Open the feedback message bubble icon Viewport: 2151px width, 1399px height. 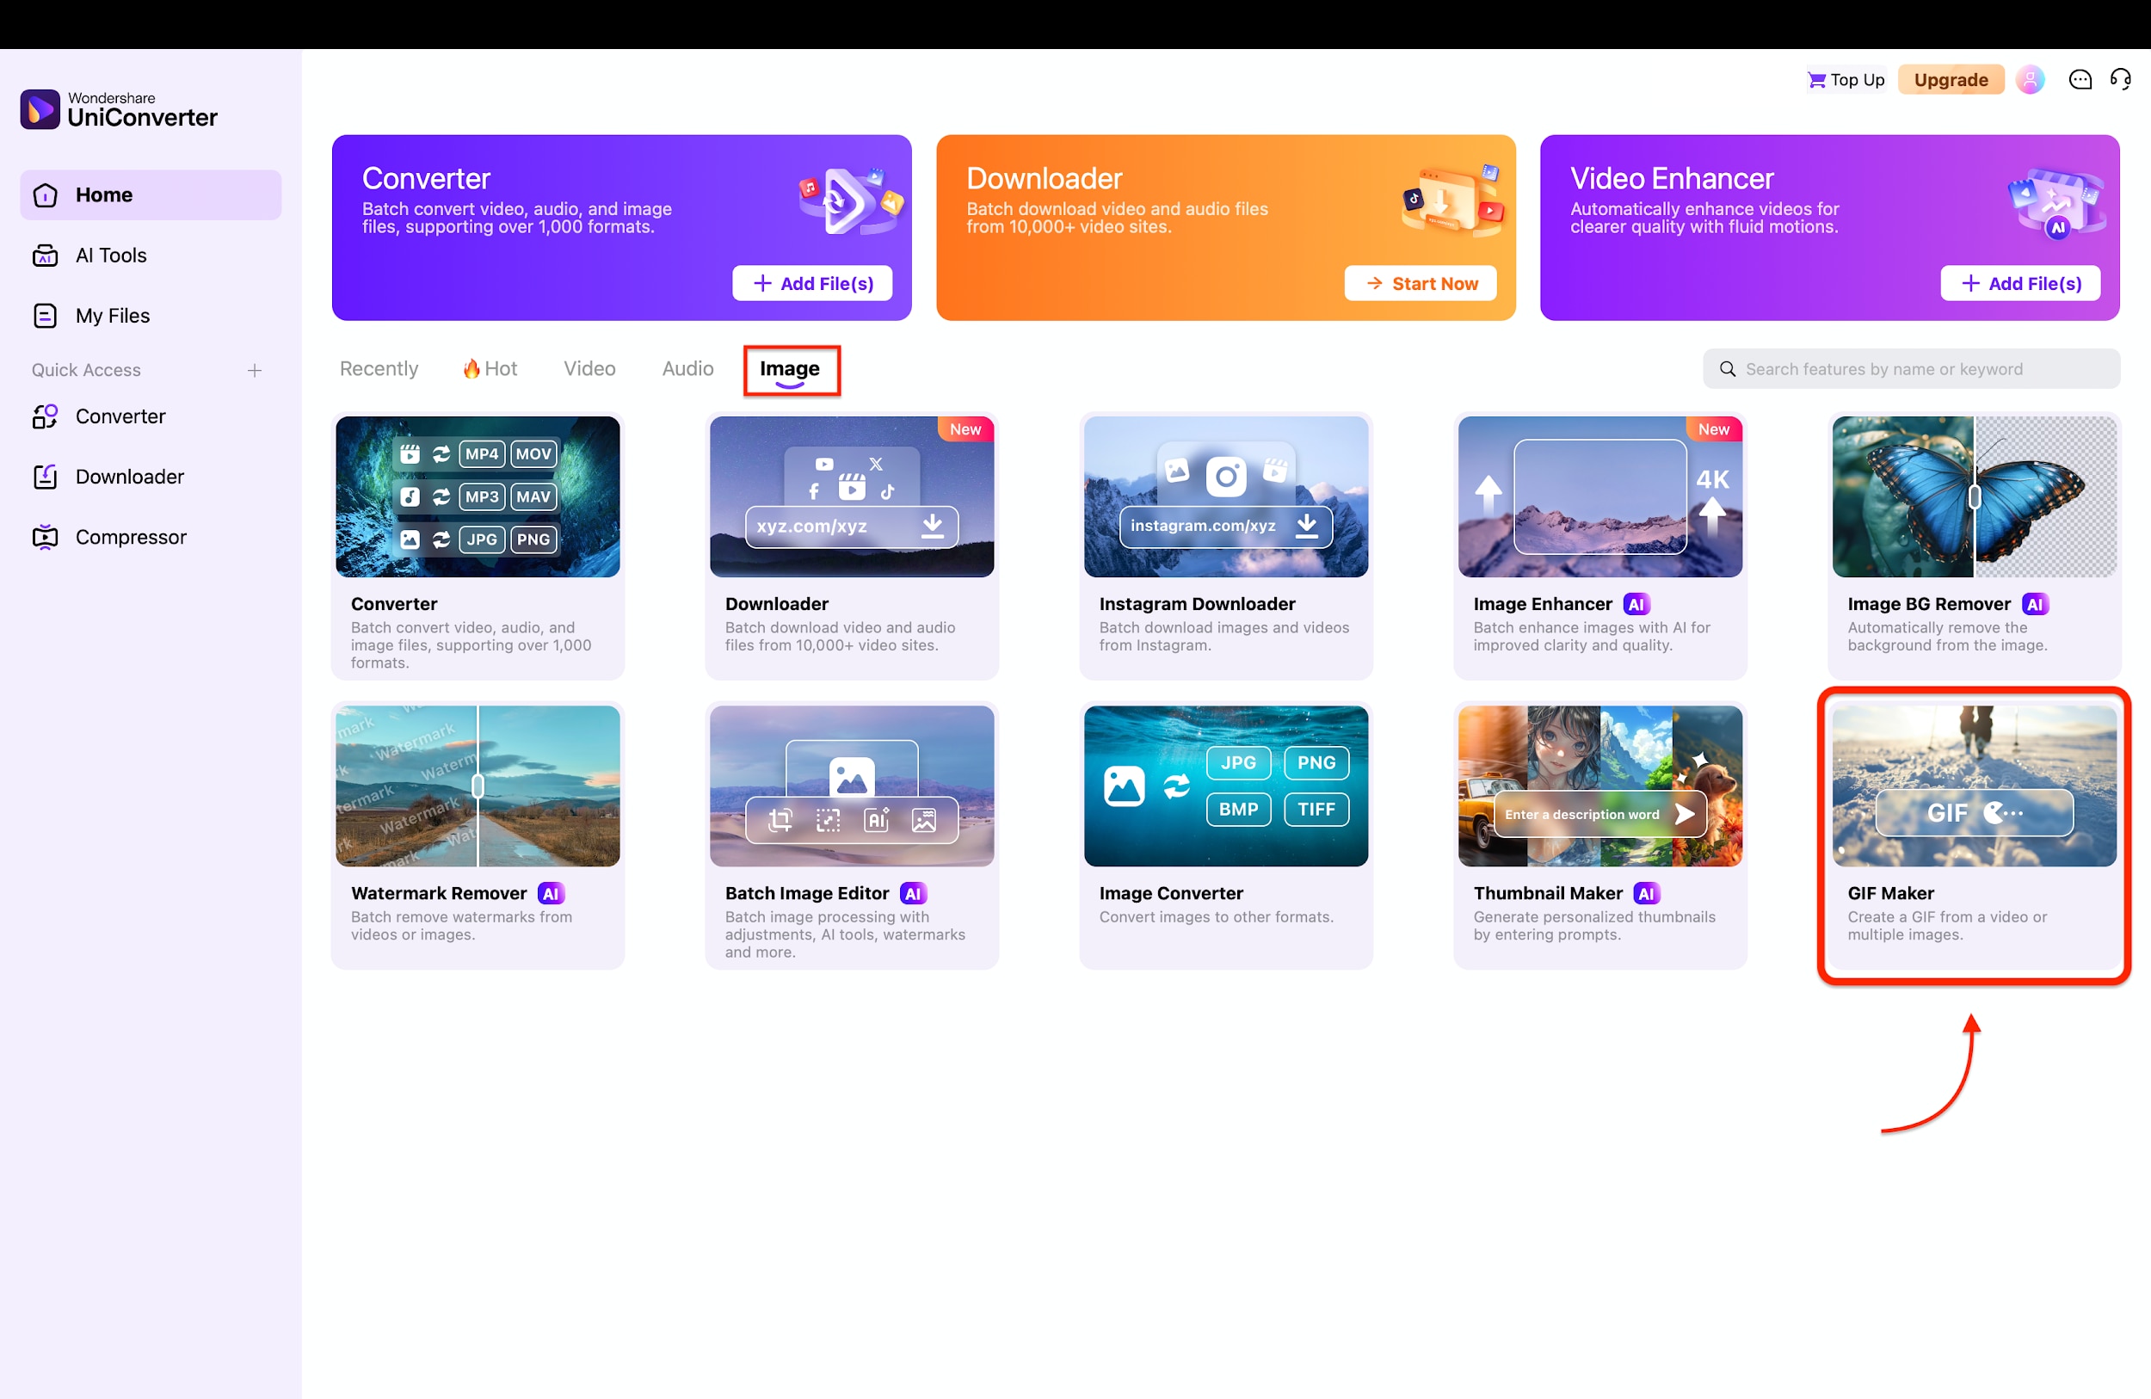click(2080, 79)
